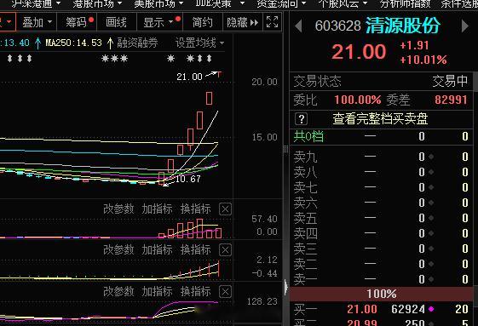Click the diamond icon in 卖三 row
This screenshot has height=326, width=478.
(x=431, y=249)
